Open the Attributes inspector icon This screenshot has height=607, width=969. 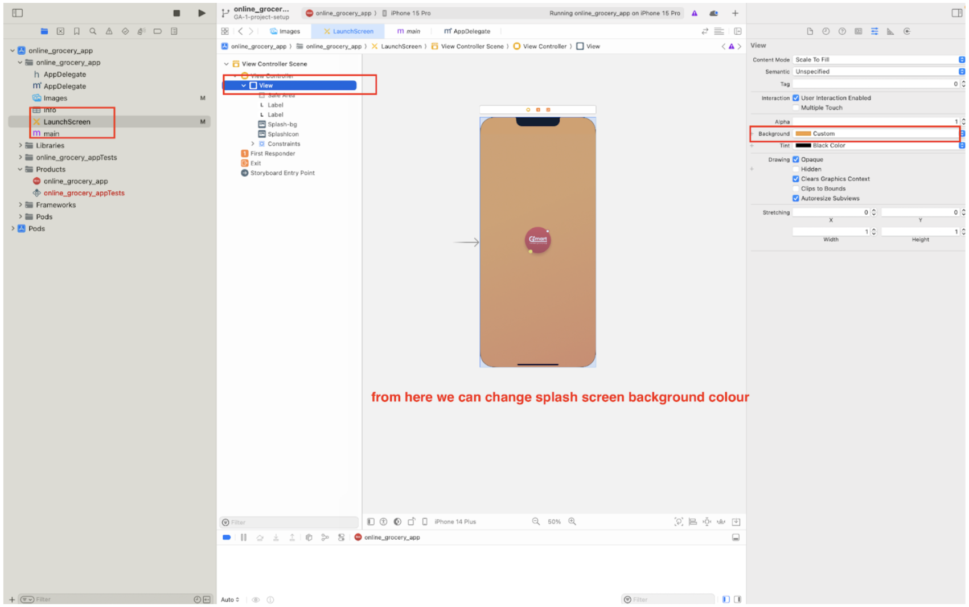point(874,31)
